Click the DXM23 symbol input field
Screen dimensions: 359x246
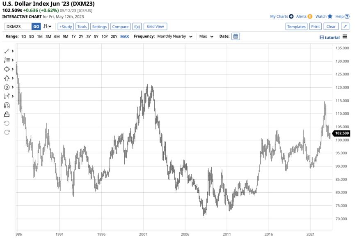18,27
